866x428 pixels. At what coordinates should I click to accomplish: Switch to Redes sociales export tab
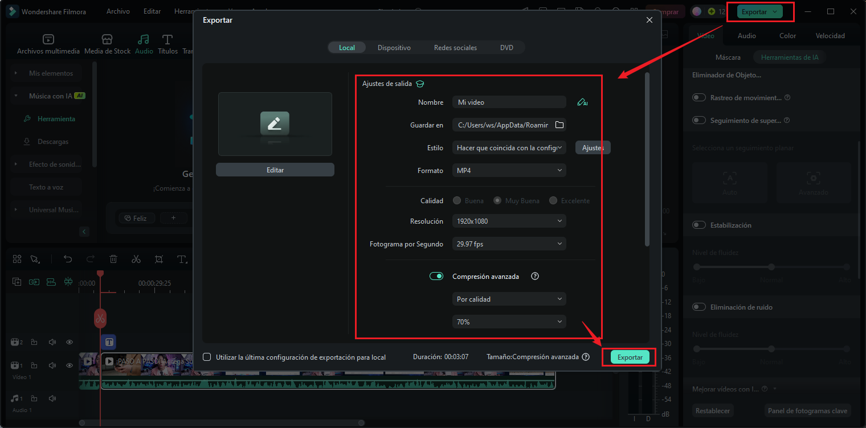click(455, 48)
